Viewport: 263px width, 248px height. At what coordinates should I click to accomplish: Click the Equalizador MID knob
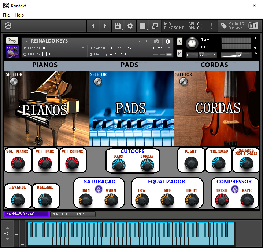coord(167,200)
